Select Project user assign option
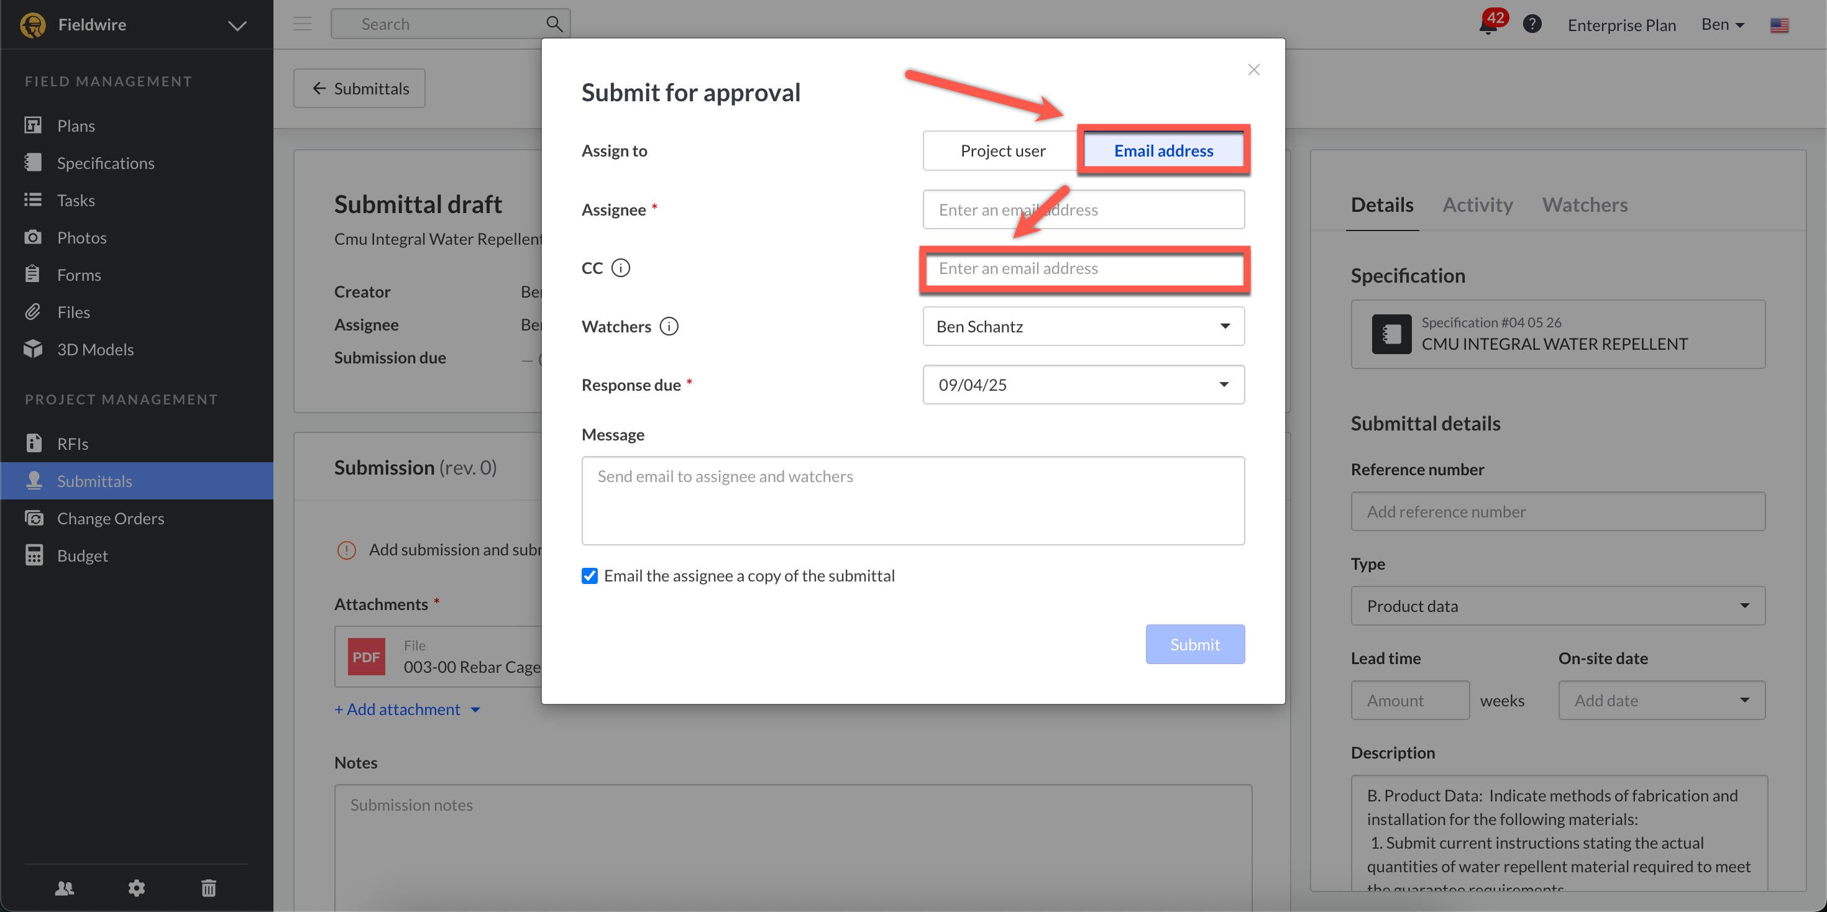The image size is (1827, 912). tap(1002, 151)
